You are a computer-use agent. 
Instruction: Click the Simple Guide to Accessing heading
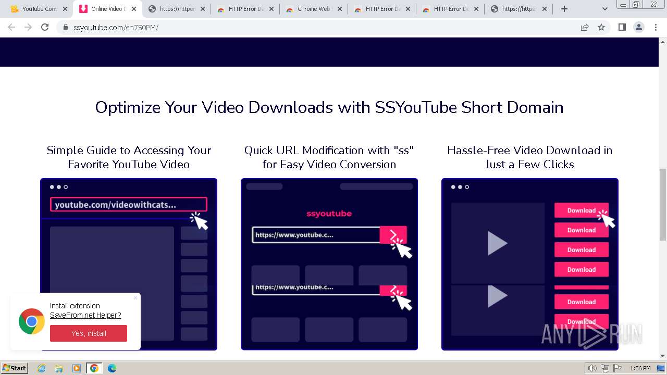pos(129,157)
